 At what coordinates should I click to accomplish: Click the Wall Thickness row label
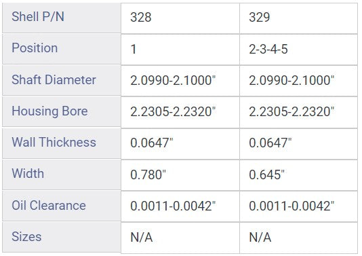[62, 143]
